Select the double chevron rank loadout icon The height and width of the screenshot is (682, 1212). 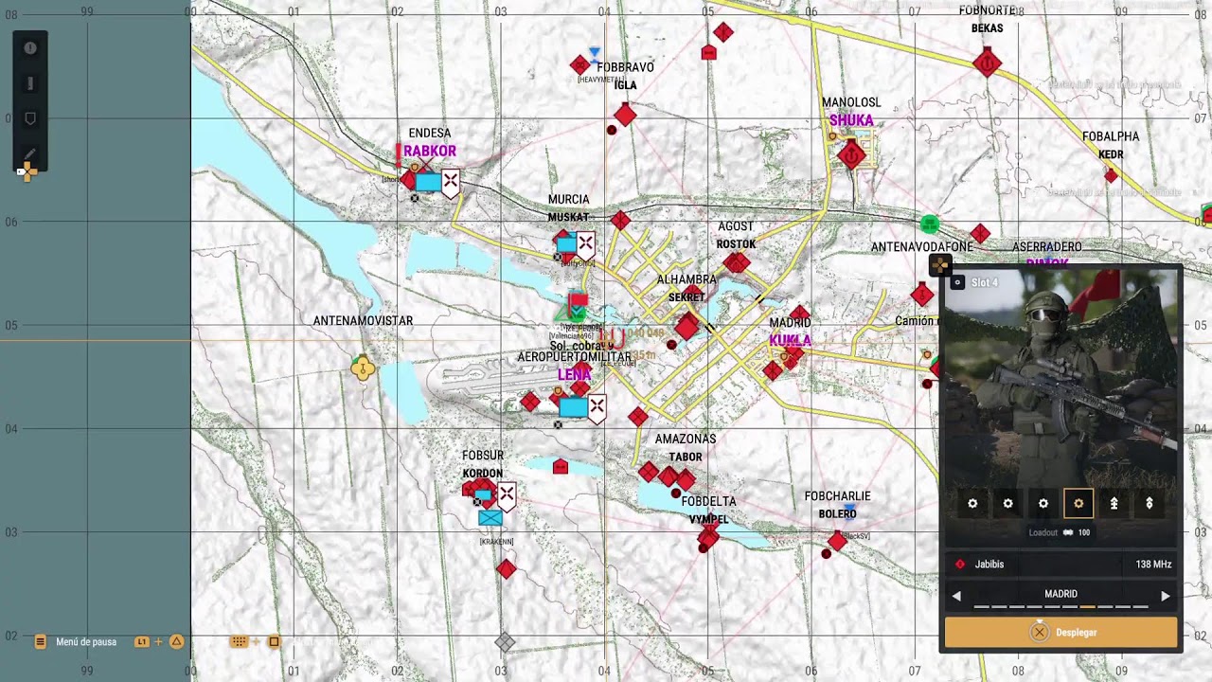click(1114, 504)
